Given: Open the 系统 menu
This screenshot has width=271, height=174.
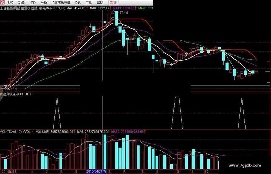Looking at the screenshot, I should [x=10, y=3].
